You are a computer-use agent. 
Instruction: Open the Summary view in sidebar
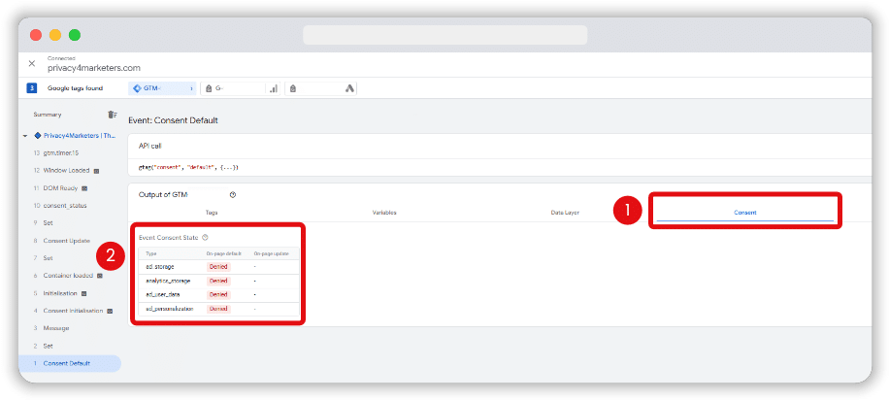coord(47,115)
